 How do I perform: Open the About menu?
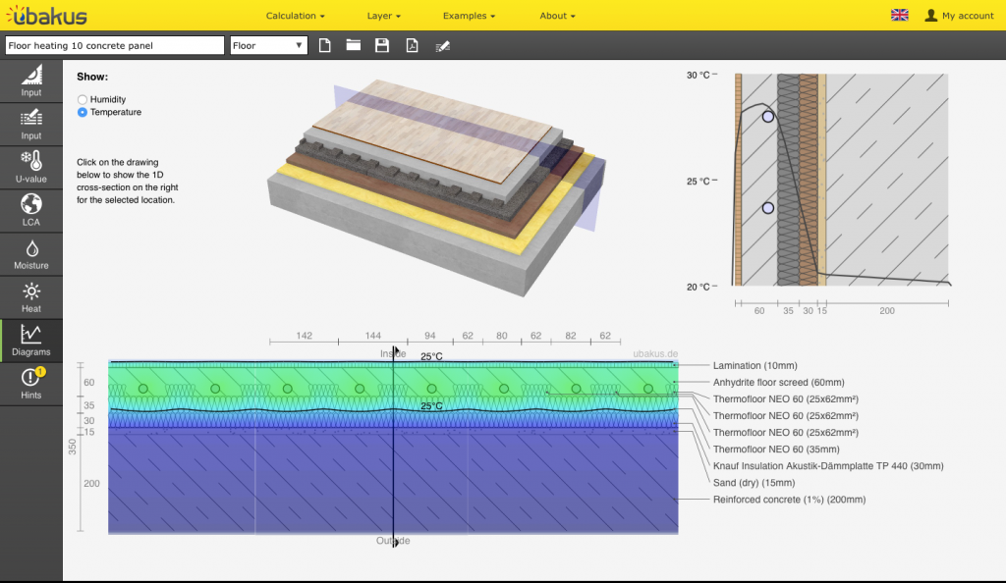(x=557, y=16)
